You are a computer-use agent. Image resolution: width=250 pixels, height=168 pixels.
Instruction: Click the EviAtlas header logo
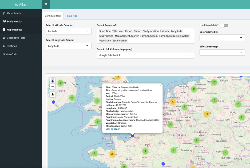(21, 5)
